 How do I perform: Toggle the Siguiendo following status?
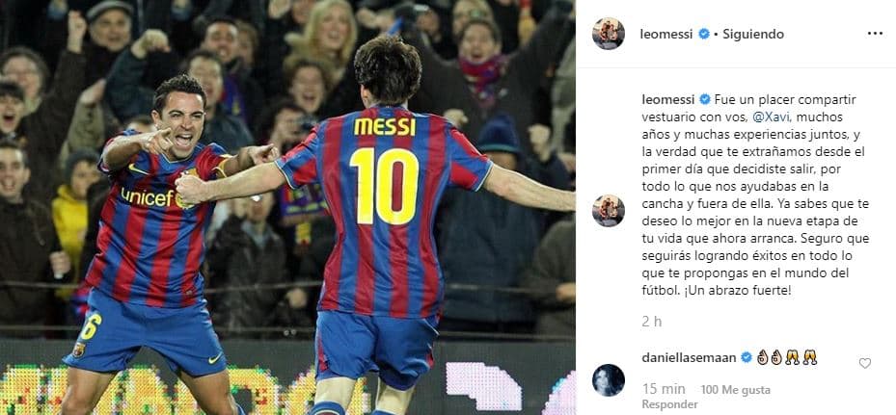(753, 35)
